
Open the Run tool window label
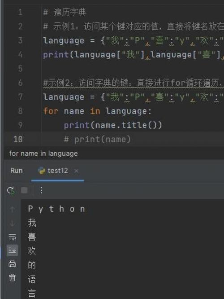(x=17, y=171)
